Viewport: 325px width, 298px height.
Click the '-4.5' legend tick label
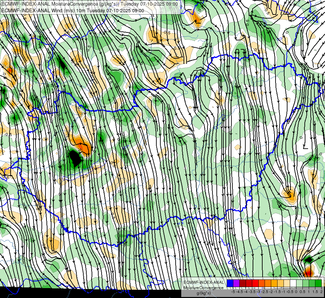(x=239, y=292)
